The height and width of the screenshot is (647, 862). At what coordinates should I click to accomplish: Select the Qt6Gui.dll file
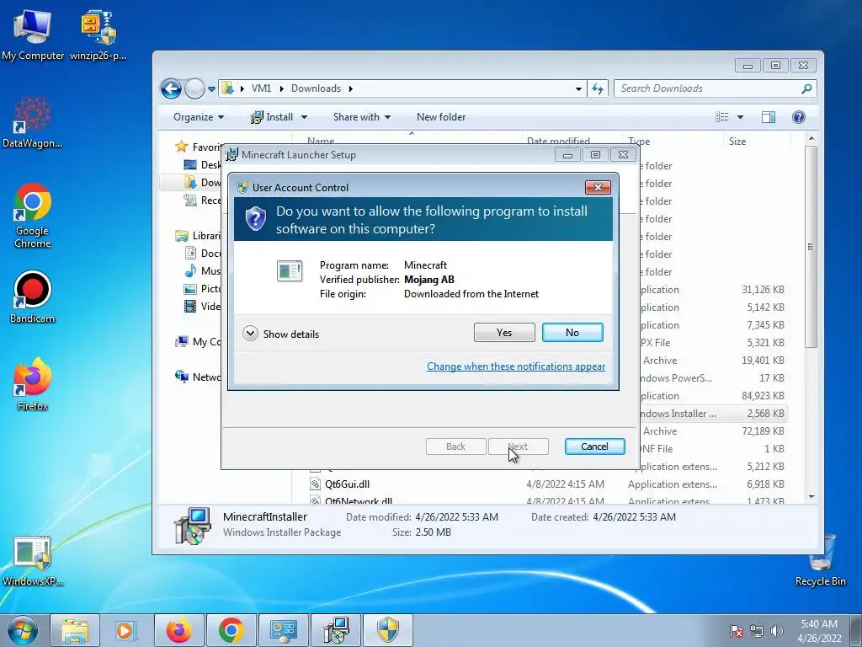(x=348, y=484)
